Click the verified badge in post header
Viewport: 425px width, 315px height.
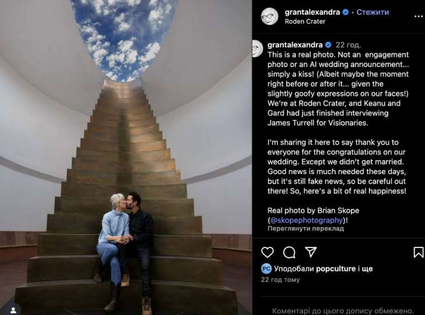point(346,12)
